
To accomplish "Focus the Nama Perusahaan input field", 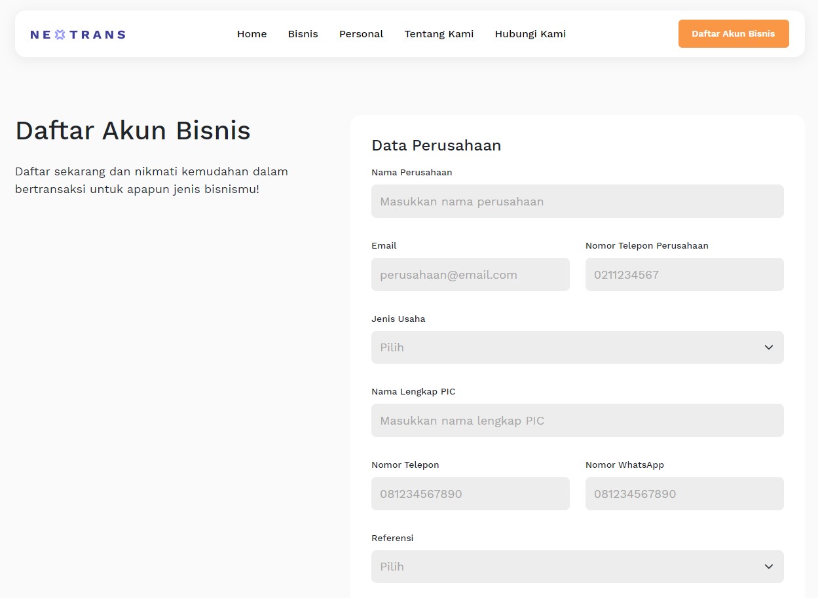I will [577, 202].
